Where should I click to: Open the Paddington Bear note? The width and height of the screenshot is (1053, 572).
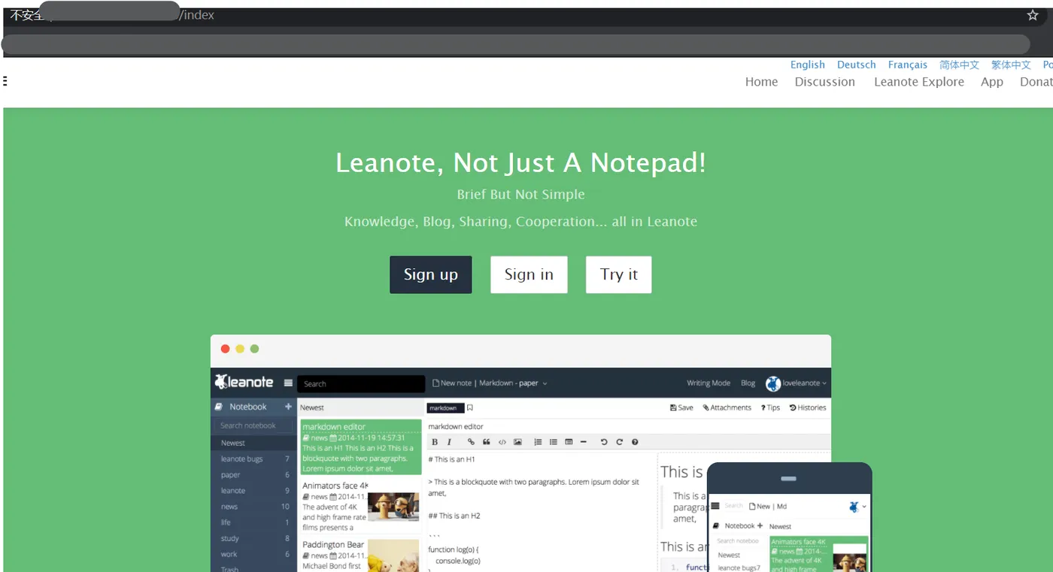click(x=360, y=555)
